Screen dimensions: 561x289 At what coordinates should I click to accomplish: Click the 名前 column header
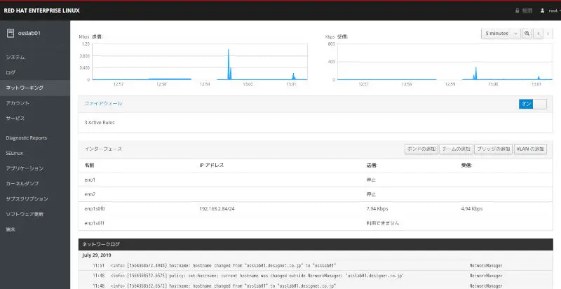click(x=90, y=166)
